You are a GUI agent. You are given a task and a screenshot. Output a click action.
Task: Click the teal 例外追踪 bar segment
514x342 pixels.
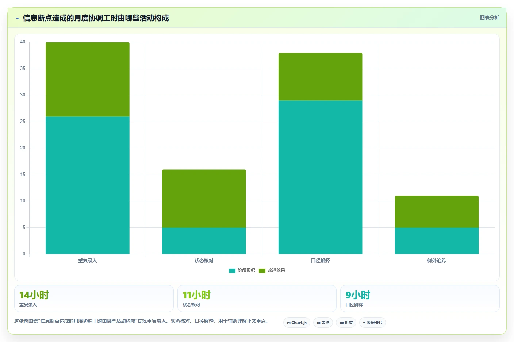(x=437, y=241)
